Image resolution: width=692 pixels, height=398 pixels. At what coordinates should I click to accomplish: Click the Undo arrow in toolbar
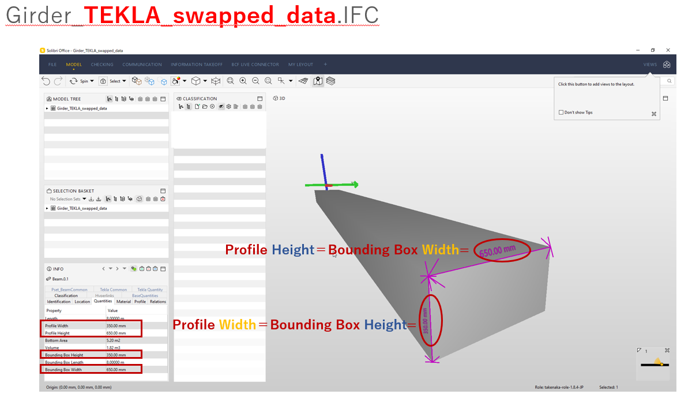pyautogui.click(x=46, y=81)
